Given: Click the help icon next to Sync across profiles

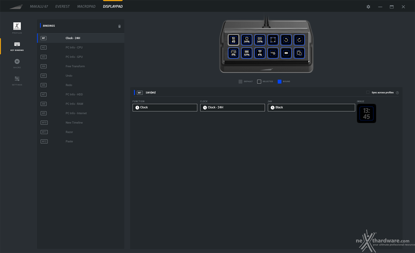Looking at the screenshot, I should [397, 93].
